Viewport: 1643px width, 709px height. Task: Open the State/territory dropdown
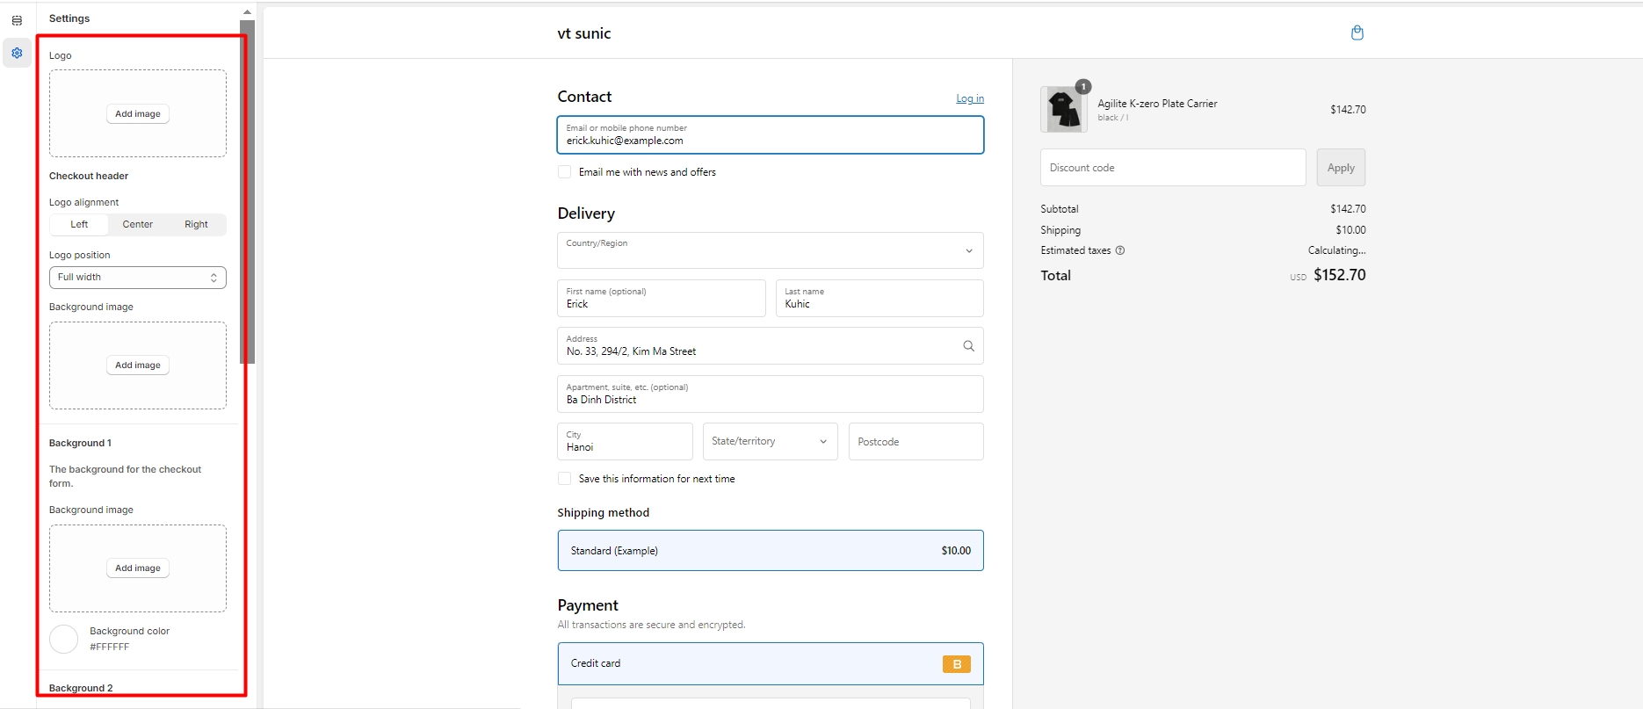pos(770,442)
